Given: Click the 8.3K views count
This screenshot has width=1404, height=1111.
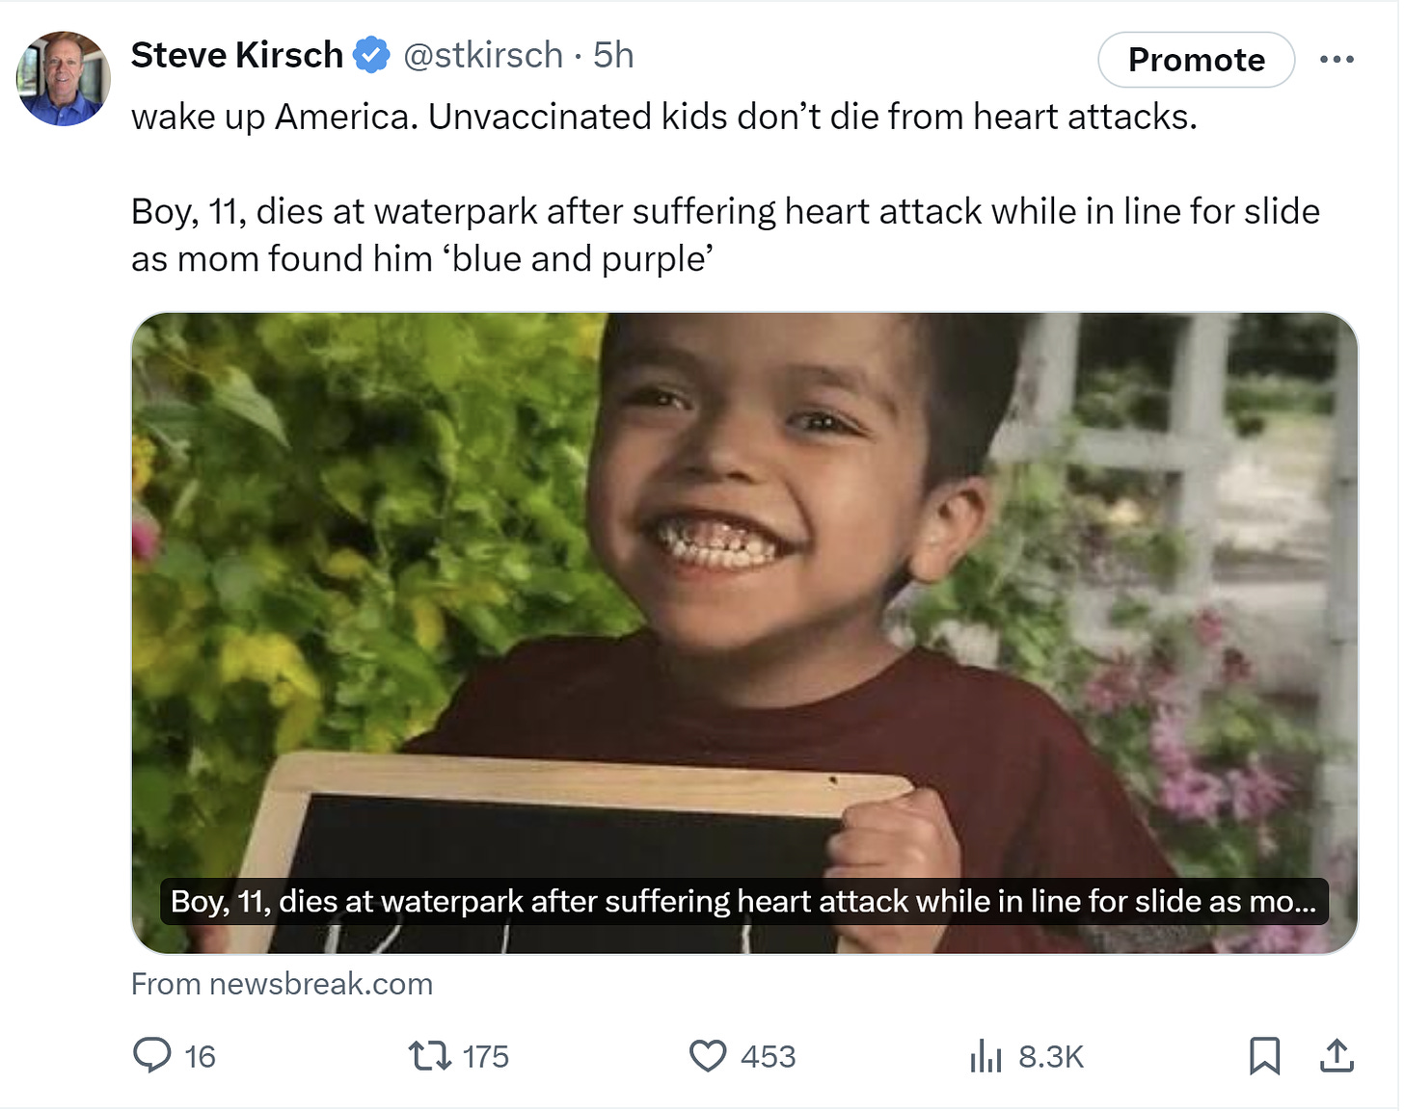Looking at the screenshot, I should point(1051,1057).
